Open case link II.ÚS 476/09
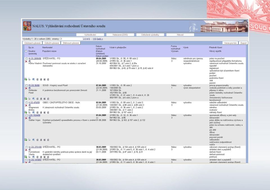This screenshot has height=190, width=270. (x=34, y=102)
